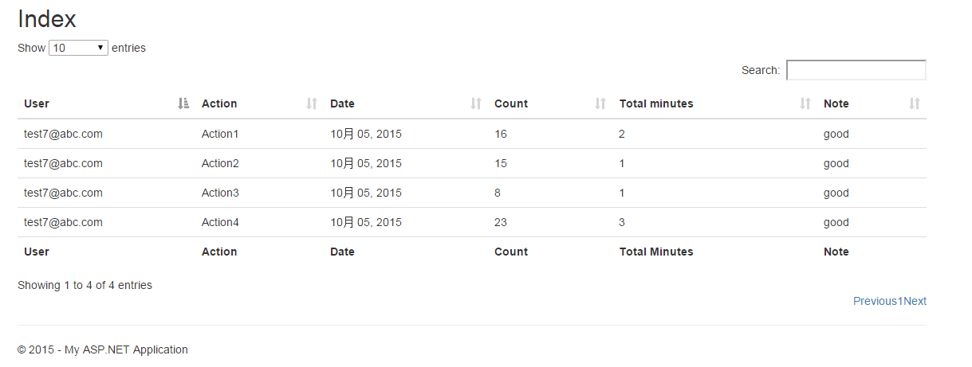Viewport: 972px width, 367px height.
Task: Click the User column header text
Action: pyautogui.click(x=37, y=103)
